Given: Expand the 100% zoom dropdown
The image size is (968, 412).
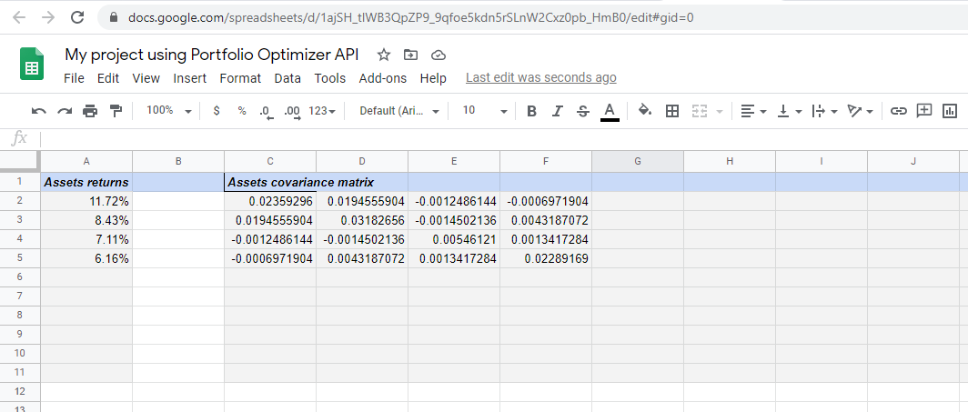Looking at the screenshot, I should 169,111.
